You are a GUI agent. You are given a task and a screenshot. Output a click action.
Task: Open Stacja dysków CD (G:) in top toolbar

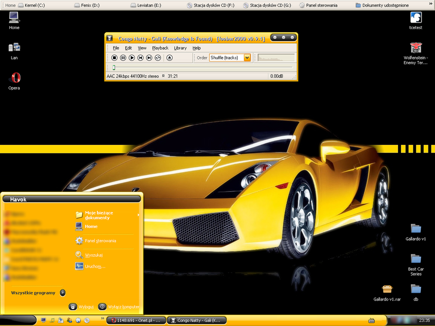click(x=267, y=6)
